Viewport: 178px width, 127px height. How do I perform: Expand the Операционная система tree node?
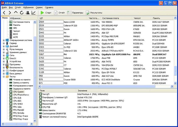pyautogui.click(x=4, y=40)
